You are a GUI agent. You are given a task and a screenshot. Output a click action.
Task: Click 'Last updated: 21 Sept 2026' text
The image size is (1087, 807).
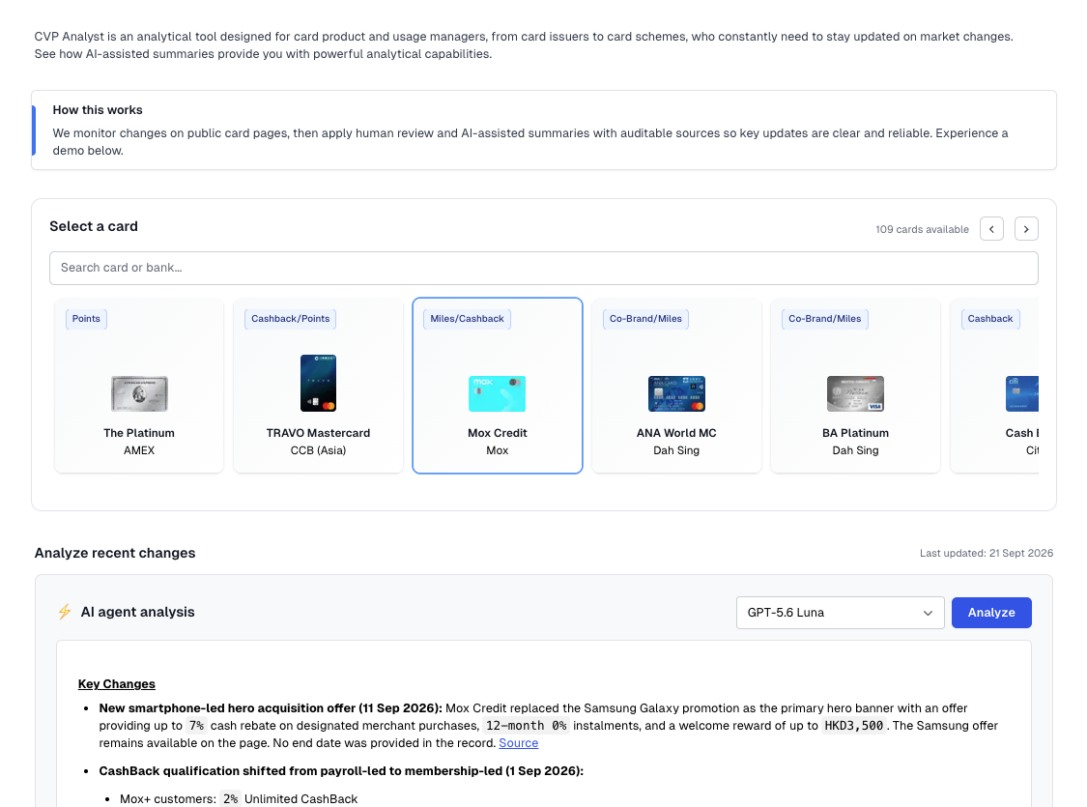pos(987,553)
